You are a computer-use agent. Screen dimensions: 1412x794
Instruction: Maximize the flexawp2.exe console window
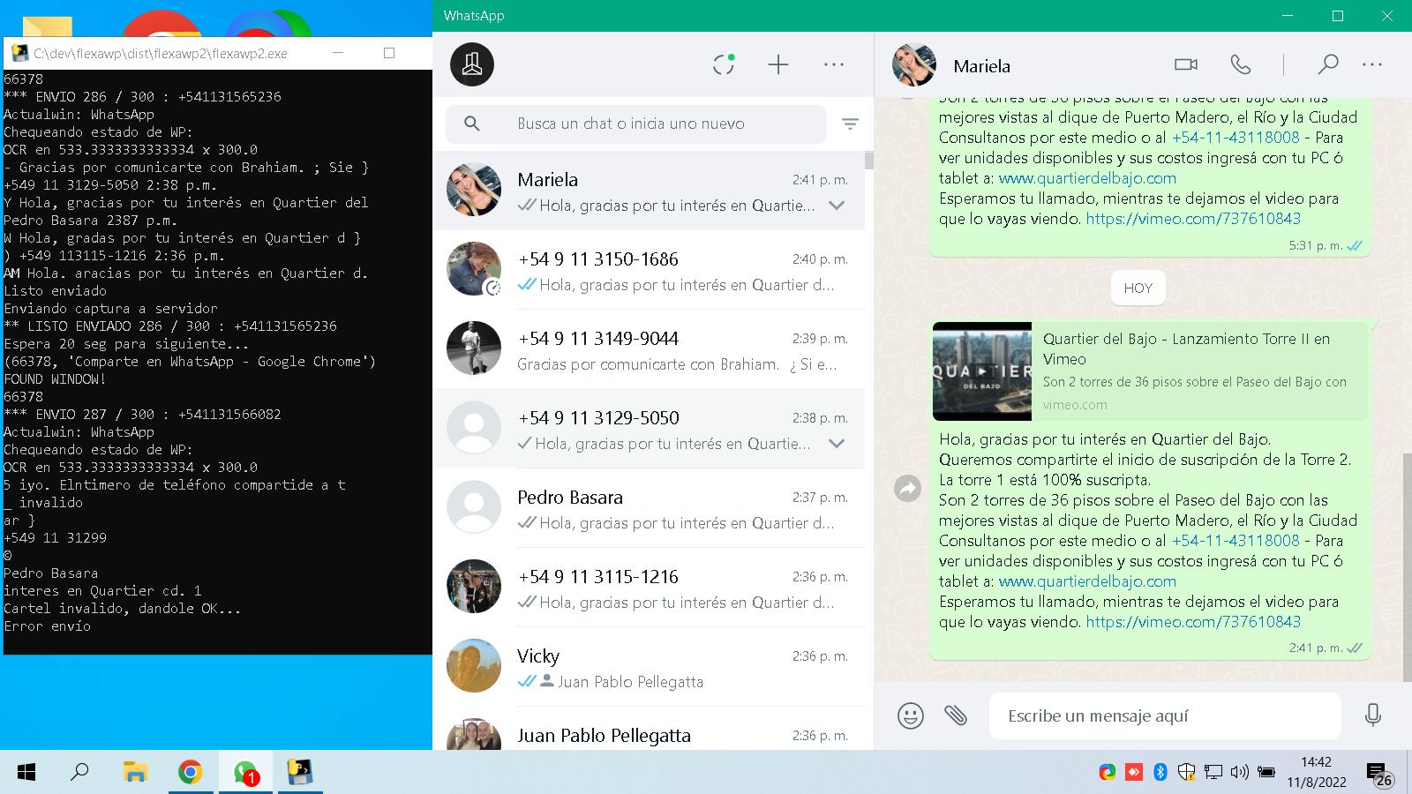(389, 53)
